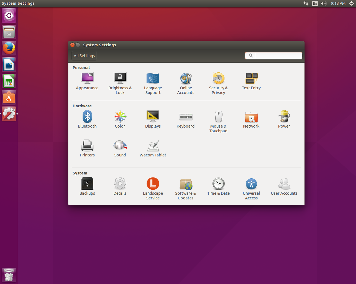Viewport: 356px width, 284px height.
Task: Open Online Accounts panel
Action: [186, 83]
